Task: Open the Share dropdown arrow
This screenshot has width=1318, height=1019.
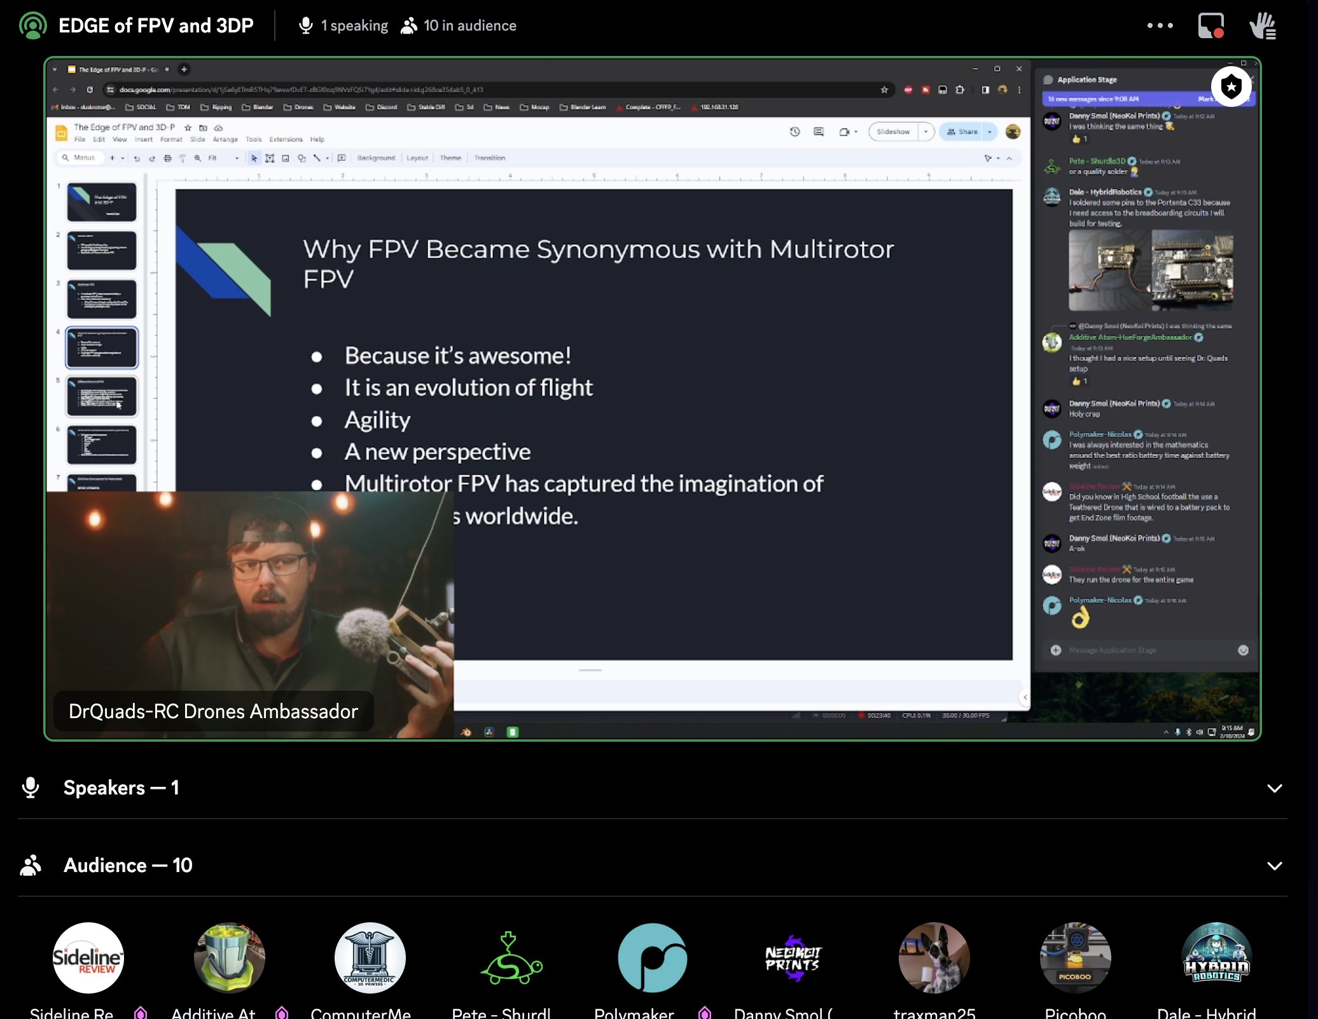Action: (x=990, y=132)
